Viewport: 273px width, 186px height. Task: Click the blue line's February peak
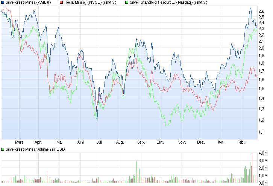[x=250, y=8]
